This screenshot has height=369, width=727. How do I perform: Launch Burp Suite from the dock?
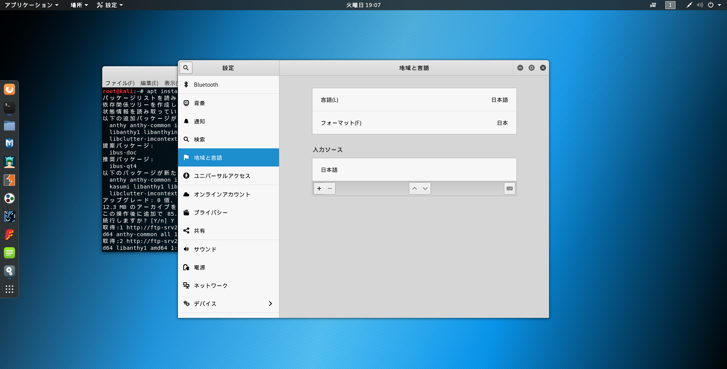(9, 180)
